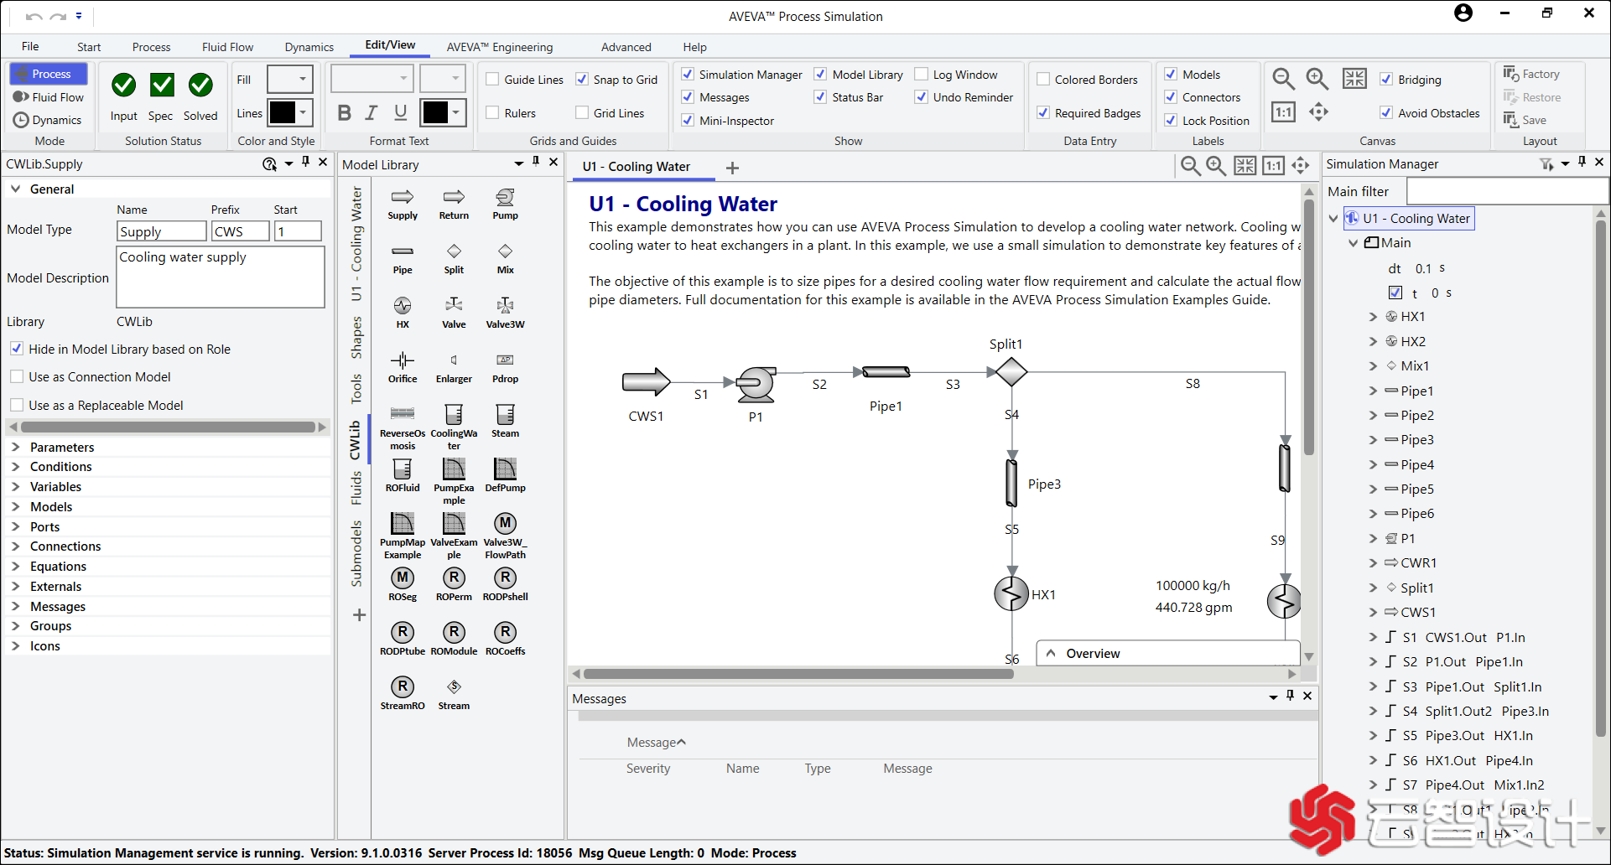Image resolution: width=1611 pixels, height=865 pixels.
Task: Select the Orifice model icon
Action: tap(403, 366)
